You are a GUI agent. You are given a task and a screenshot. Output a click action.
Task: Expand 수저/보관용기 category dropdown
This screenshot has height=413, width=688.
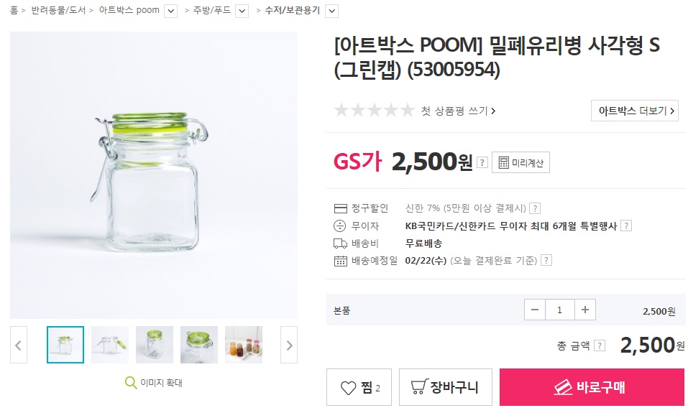pos(331,11)
